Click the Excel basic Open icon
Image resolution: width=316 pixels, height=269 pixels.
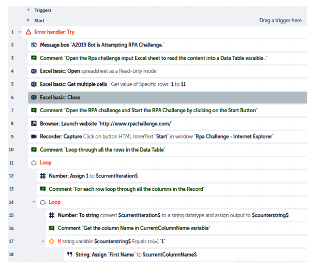point(34,71)
